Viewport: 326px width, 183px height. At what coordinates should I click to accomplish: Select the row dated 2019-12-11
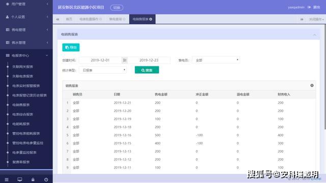189,167
